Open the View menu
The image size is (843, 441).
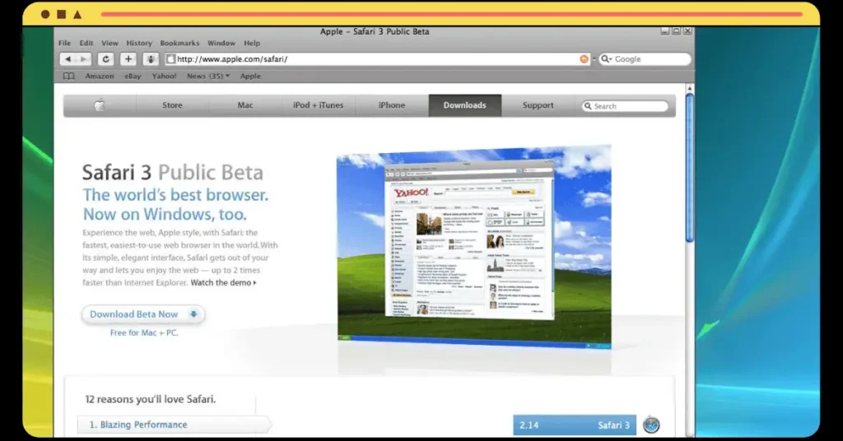point(109,43)
